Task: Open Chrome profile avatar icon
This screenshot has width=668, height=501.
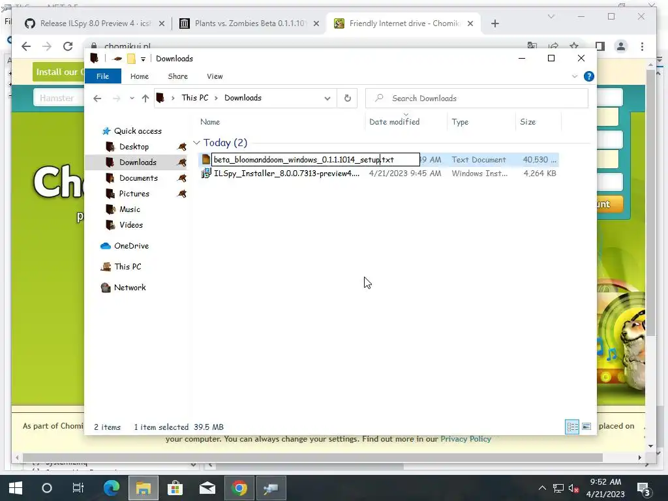Action: point(621,46)
